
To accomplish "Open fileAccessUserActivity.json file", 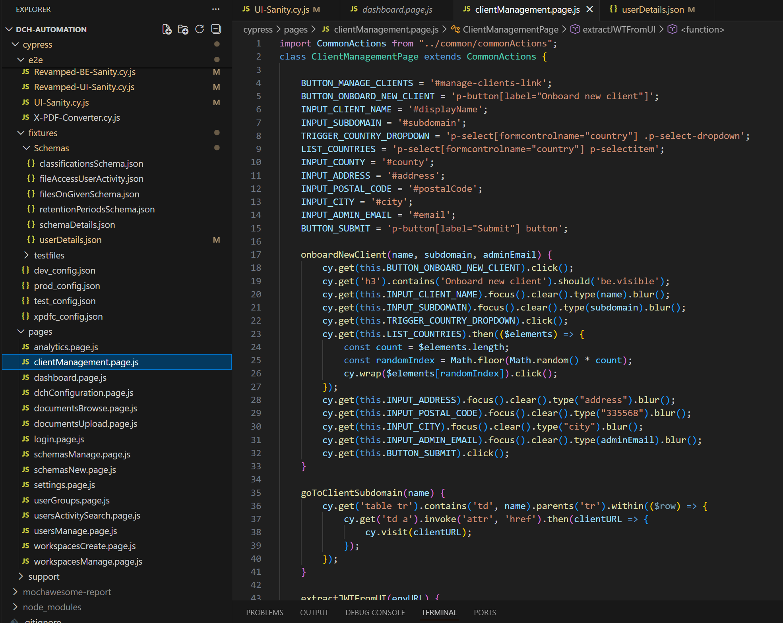I will 91,179.
